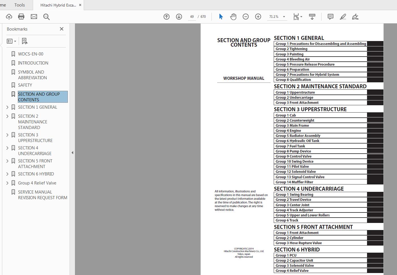The image size is (397, 275).
Task: Click Group 4 Track Adjuster entry
Action: pyautogui.click(x=294, y=210)
